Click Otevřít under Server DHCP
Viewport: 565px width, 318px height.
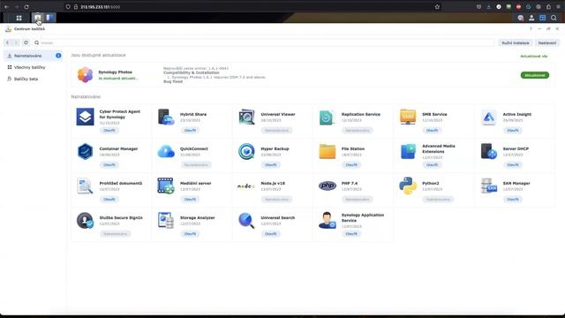[x=513, y=165]
